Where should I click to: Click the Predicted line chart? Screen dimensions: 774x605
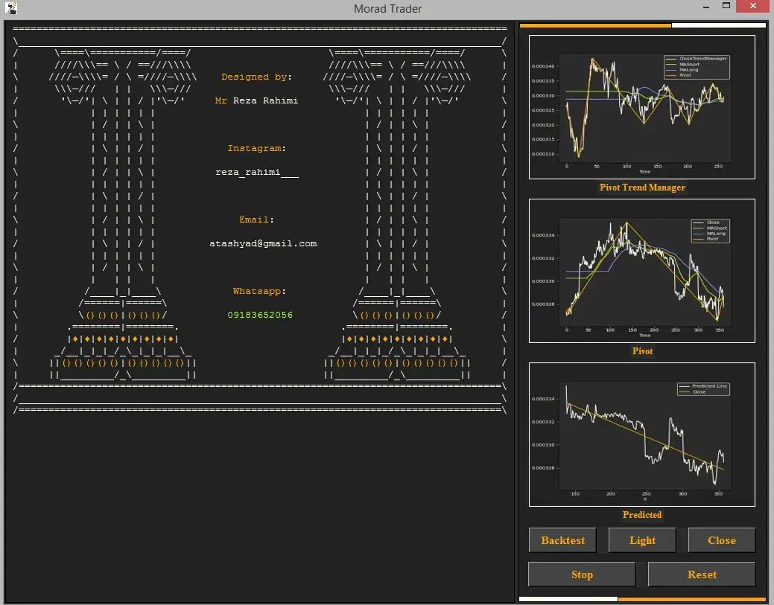641,435
